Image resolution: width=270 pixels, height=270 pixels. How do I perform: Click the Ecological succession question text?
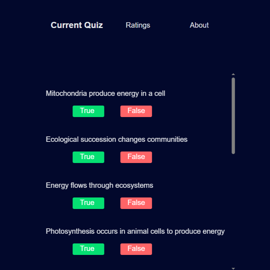[x=117, y=140]
